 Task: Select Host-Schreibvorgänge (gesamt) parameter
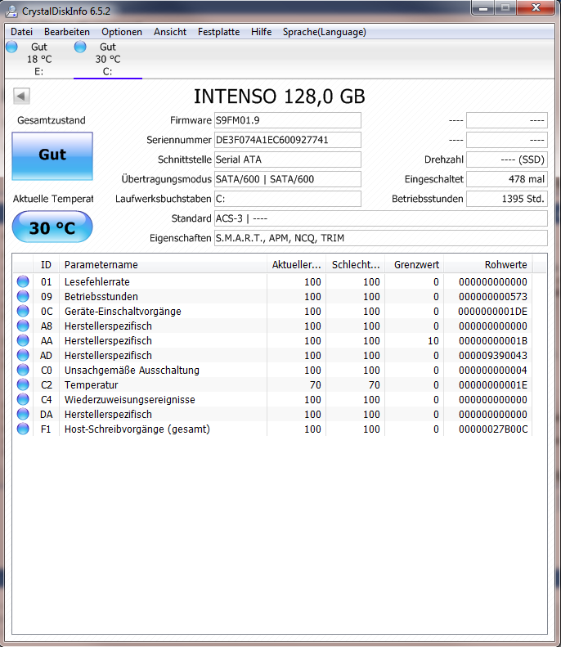pos(137,429)
